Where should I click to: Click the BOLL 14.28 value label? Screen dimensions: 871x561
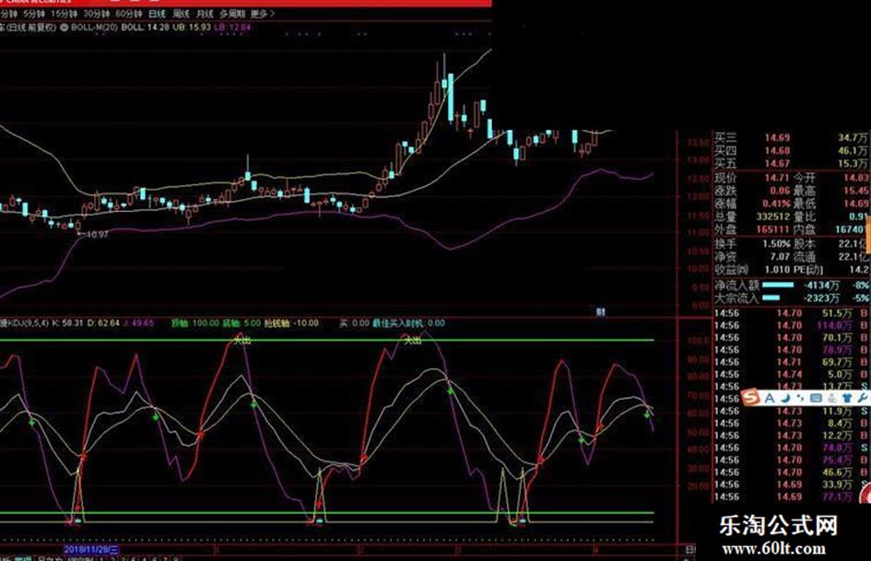click(x=145, y=27)
